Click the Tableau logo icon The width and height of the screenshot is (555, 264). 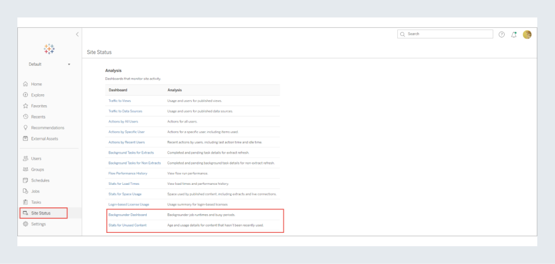(49, 49)
